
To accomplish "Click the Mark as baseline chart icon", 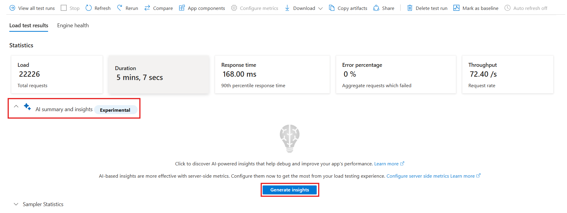I will click(456, 8).
